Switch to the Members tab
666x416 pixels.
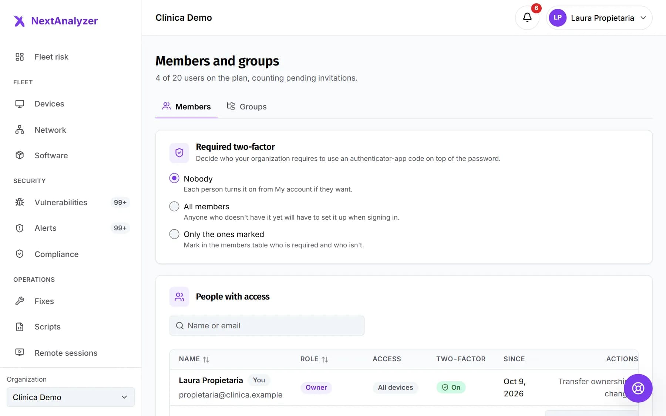click(x=186, y=107)
